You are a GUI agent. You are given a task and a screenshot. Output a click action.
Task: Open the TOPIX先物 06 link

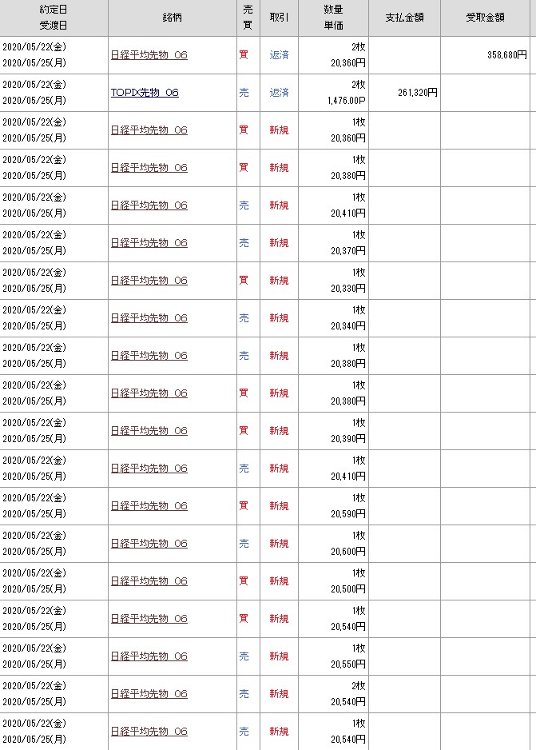(x=145, y=93)
